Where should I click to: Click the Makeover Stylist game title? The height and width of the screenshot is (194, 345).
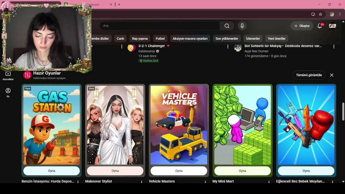[x=98, y=181]
